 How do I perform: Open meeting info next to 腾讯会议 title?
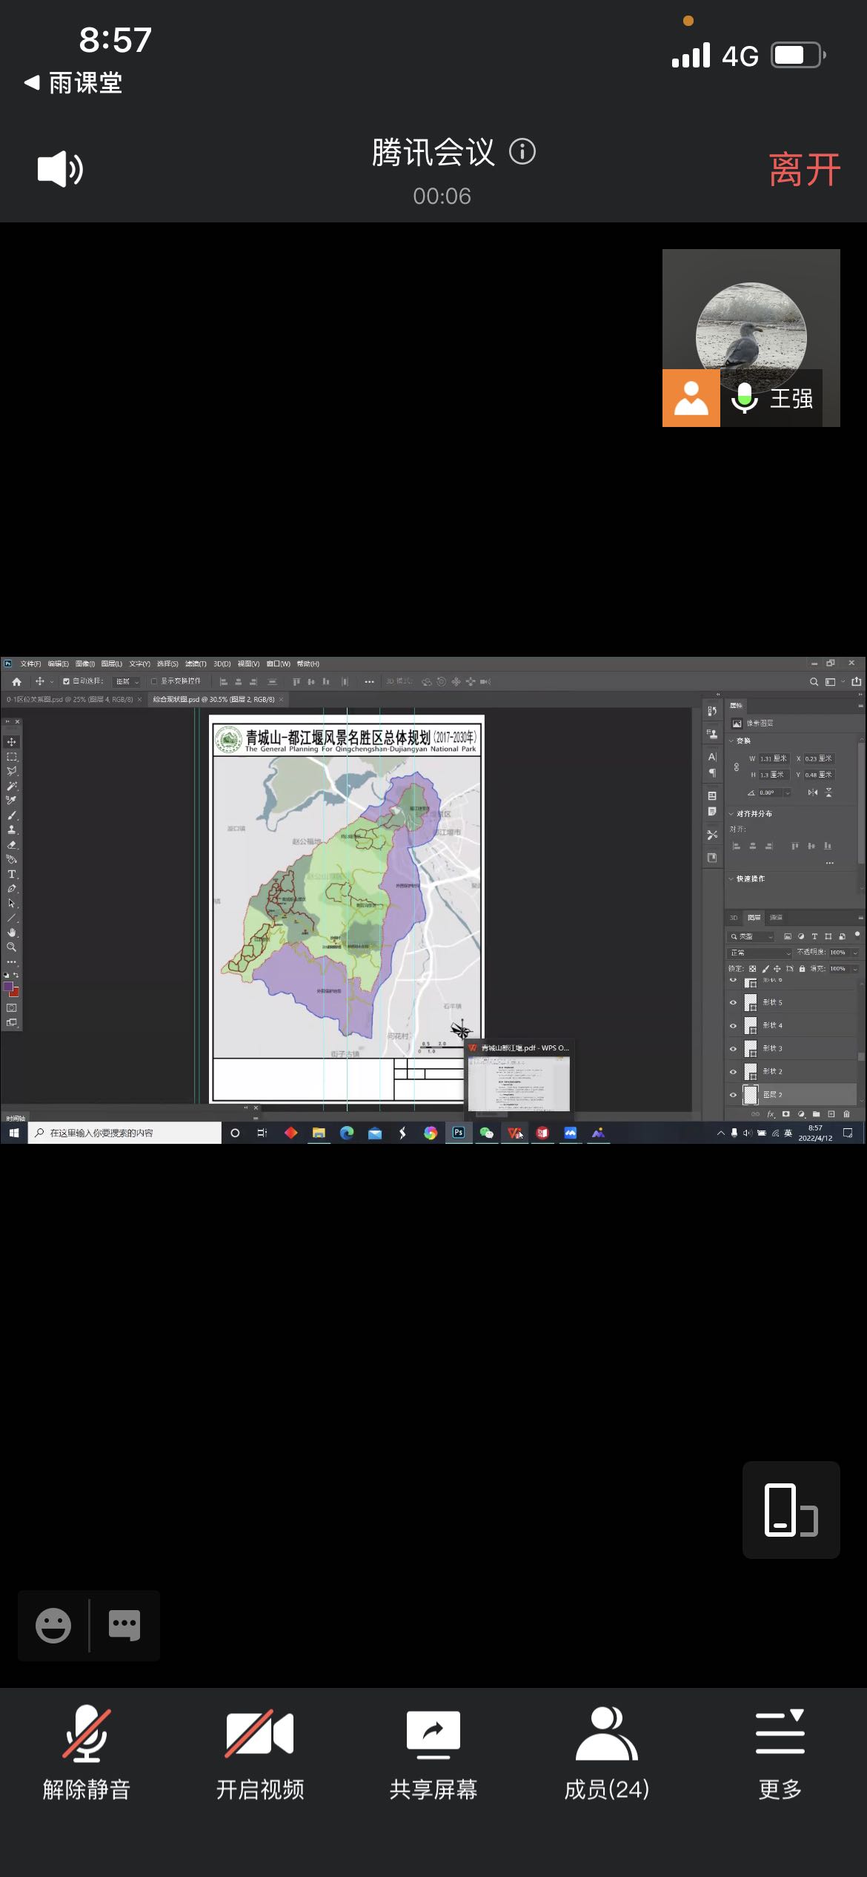pos(522,152)
